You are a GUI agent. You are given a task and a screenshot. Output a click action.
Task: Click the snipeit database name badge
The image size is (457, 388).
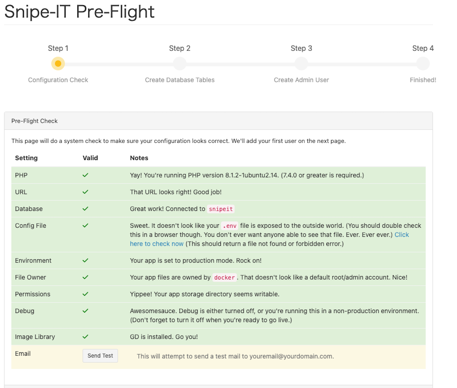tap(221, 209)
